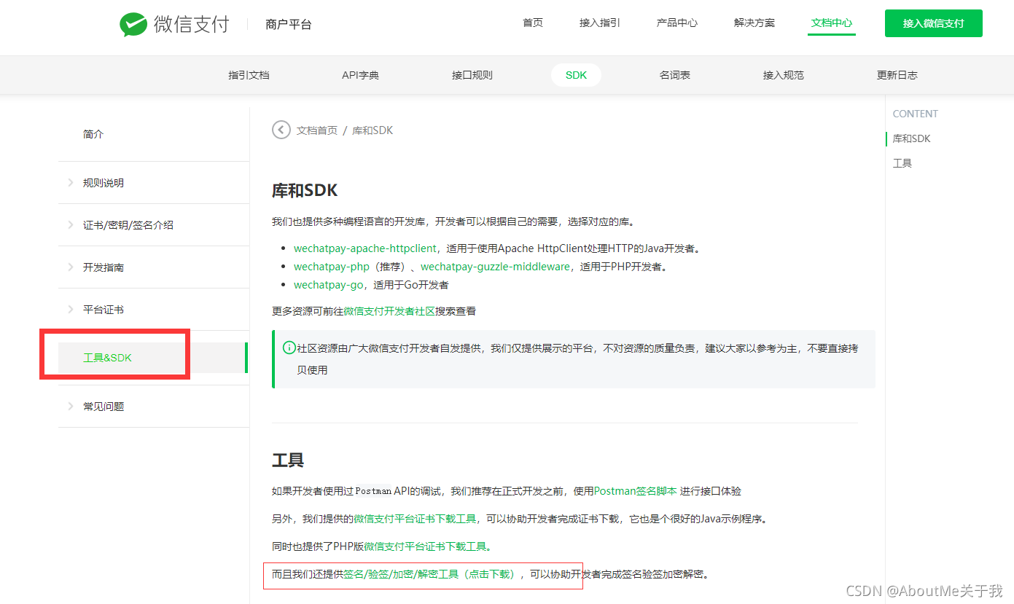
Task: Switch to the 名词表 tab
Action: [675, 75]
